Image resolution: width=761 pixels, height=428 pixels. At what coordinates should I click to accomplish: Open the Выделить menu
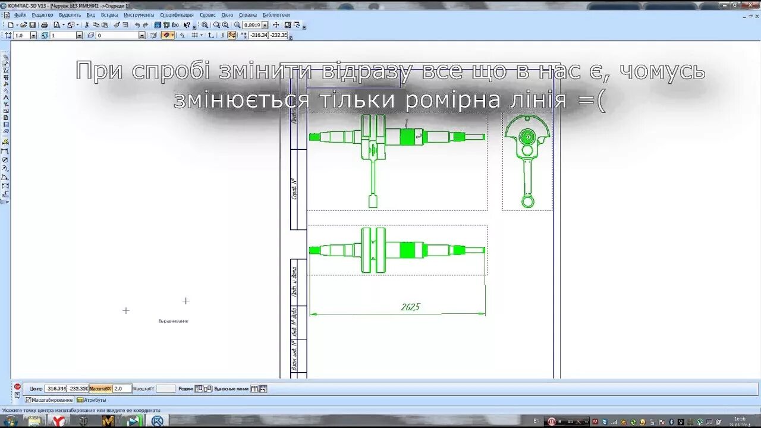pyautogui.click(x=70, y=15)
